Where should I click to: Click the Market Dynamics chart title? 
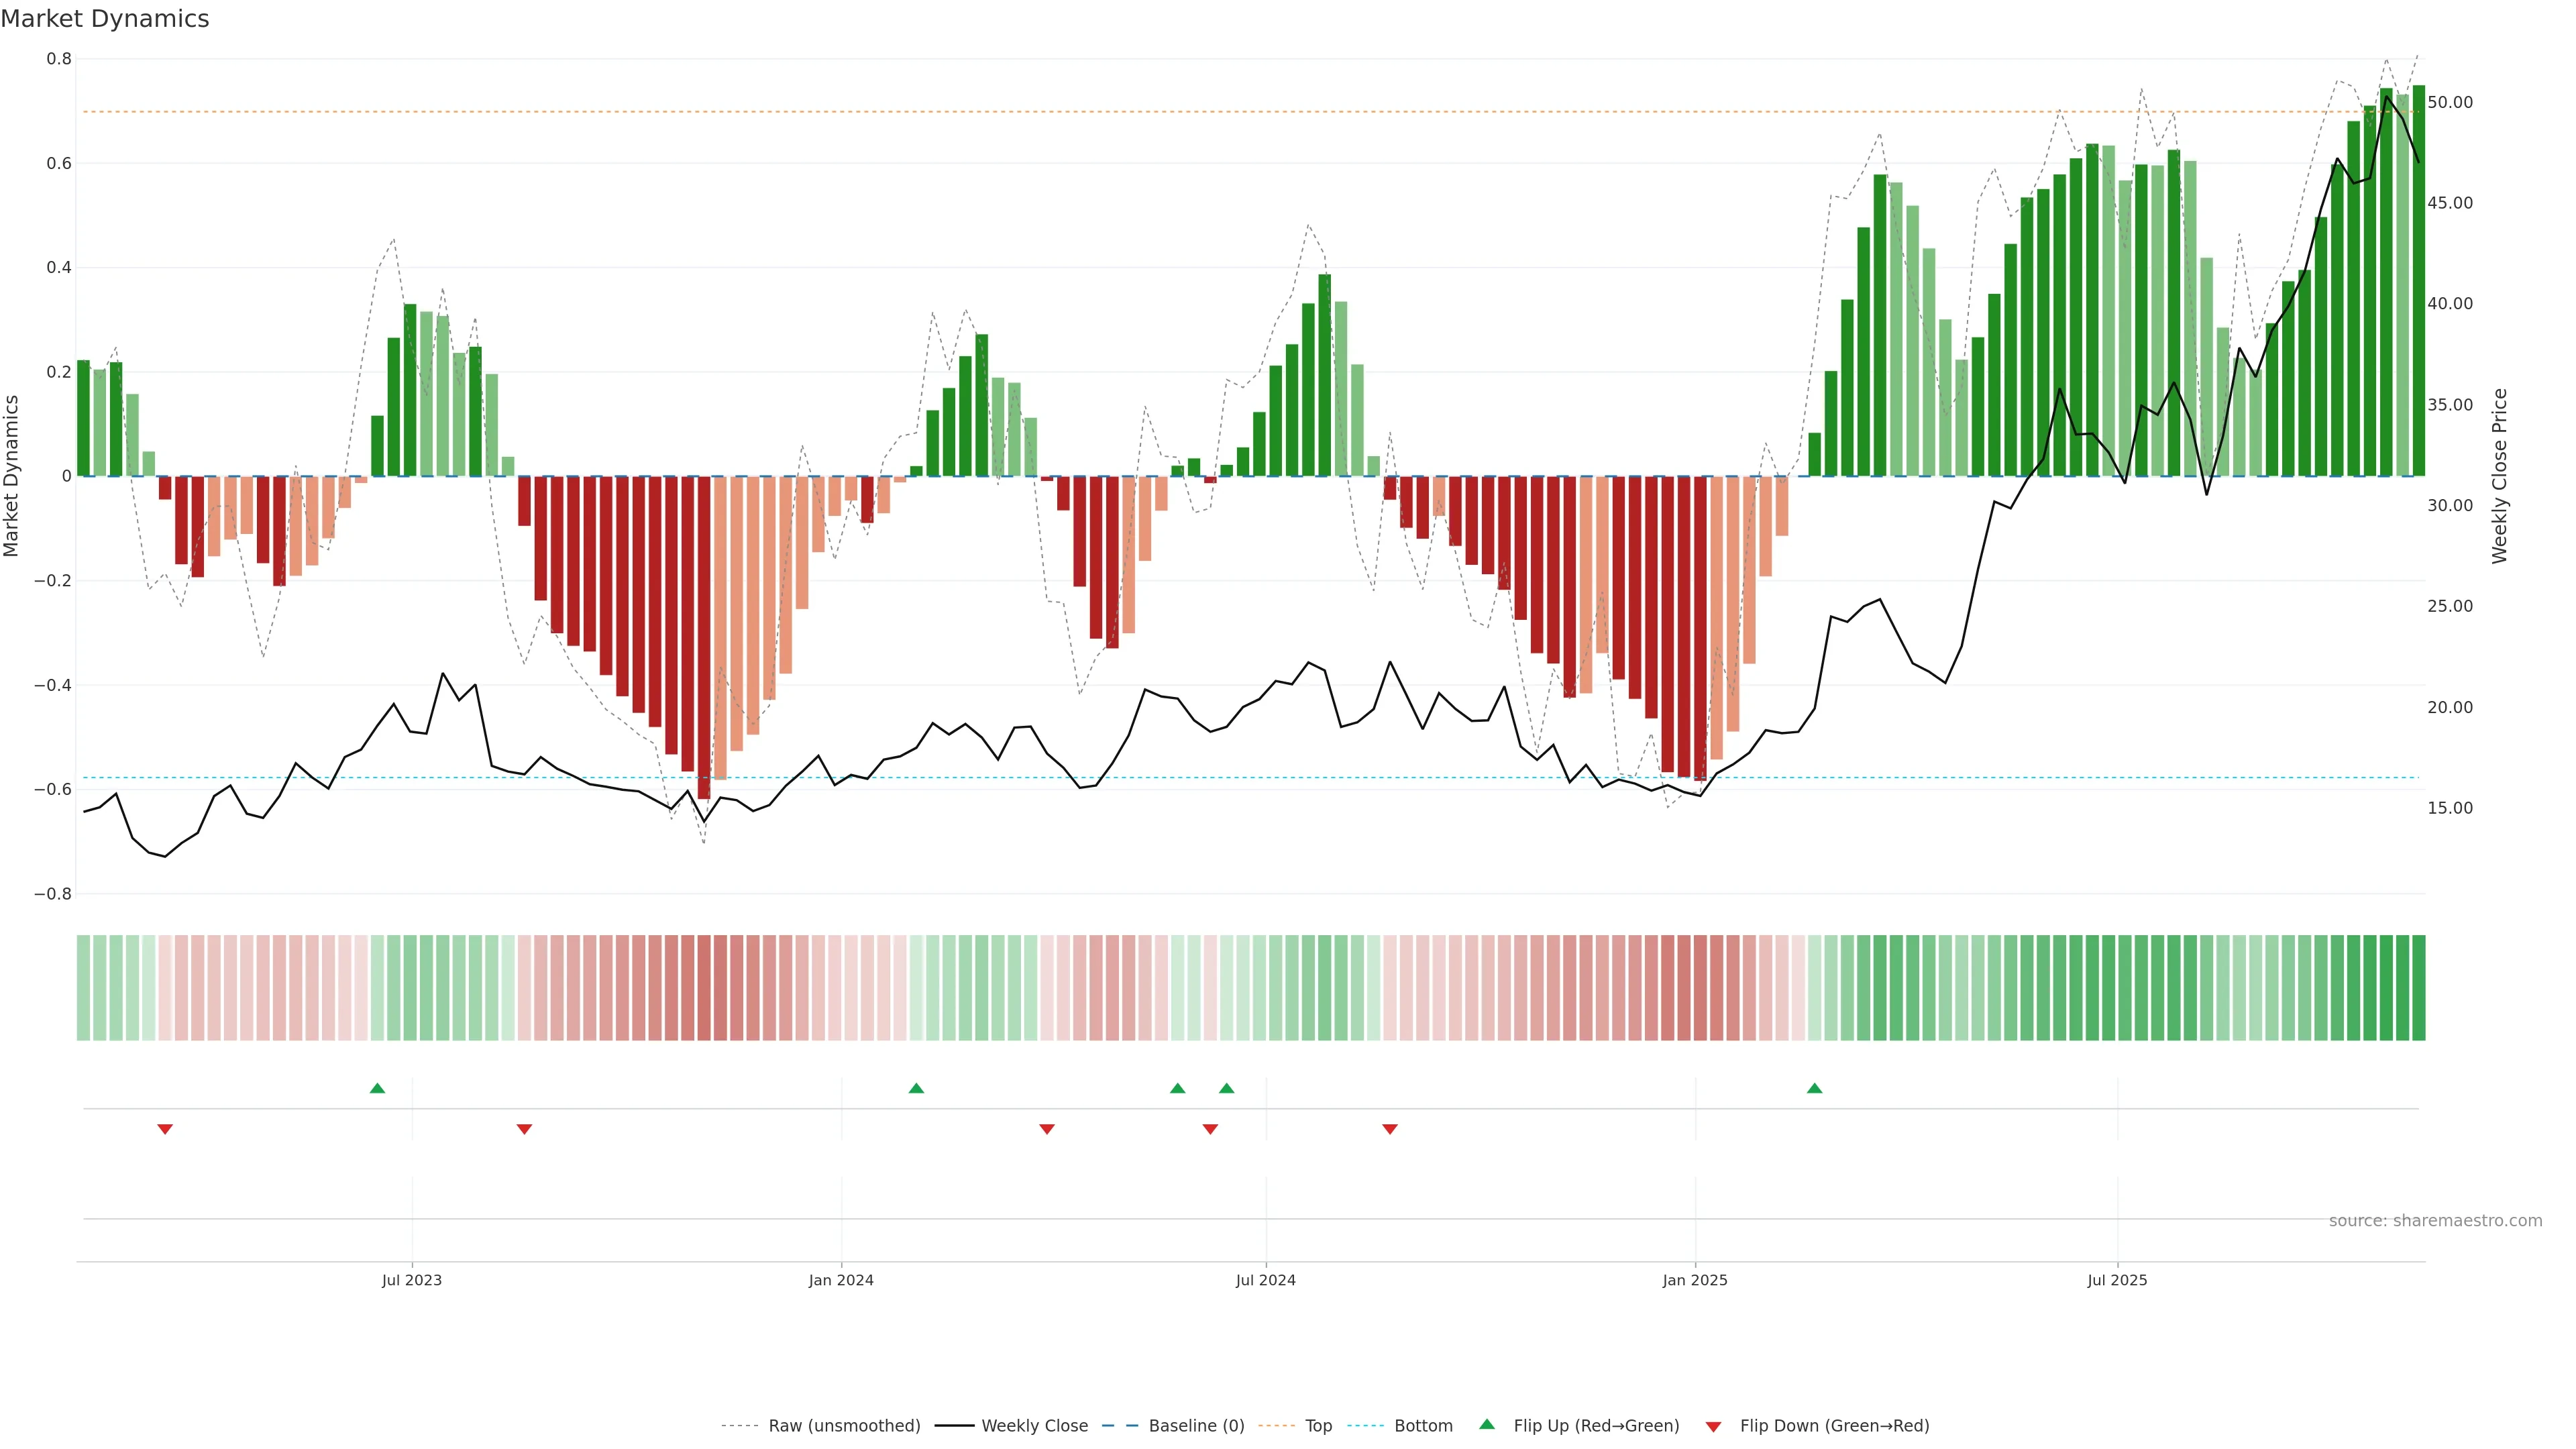pyautogui.click(x=105, y=19)
